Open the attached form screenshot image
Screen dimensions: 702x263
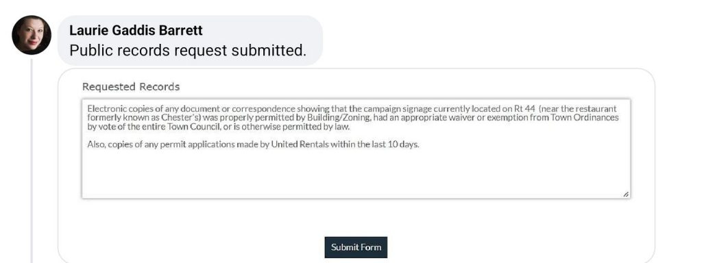[356, 166]
